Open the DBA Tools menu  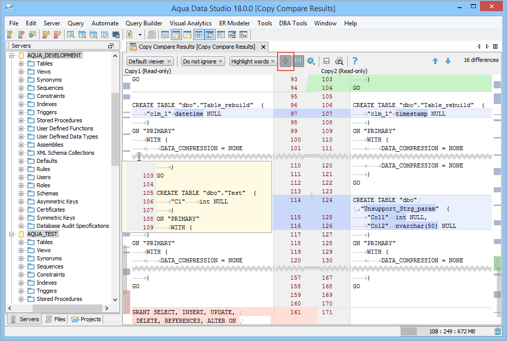[x=293, y=23]
